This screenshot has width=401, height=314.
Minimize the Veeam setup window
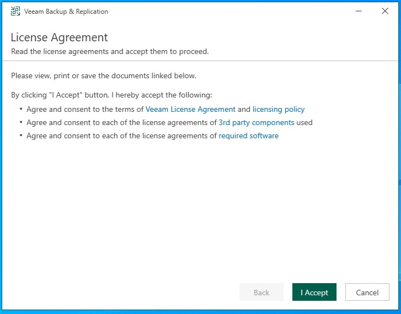pos(359,11)
